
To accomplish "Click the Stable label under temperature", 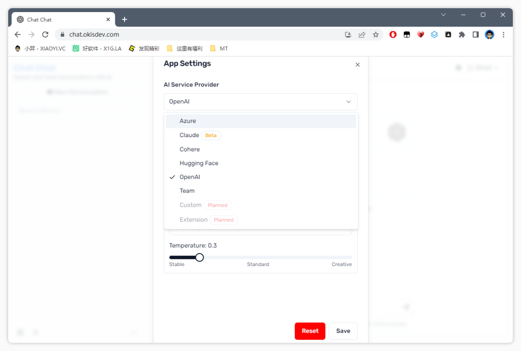I will pos(177,264).
